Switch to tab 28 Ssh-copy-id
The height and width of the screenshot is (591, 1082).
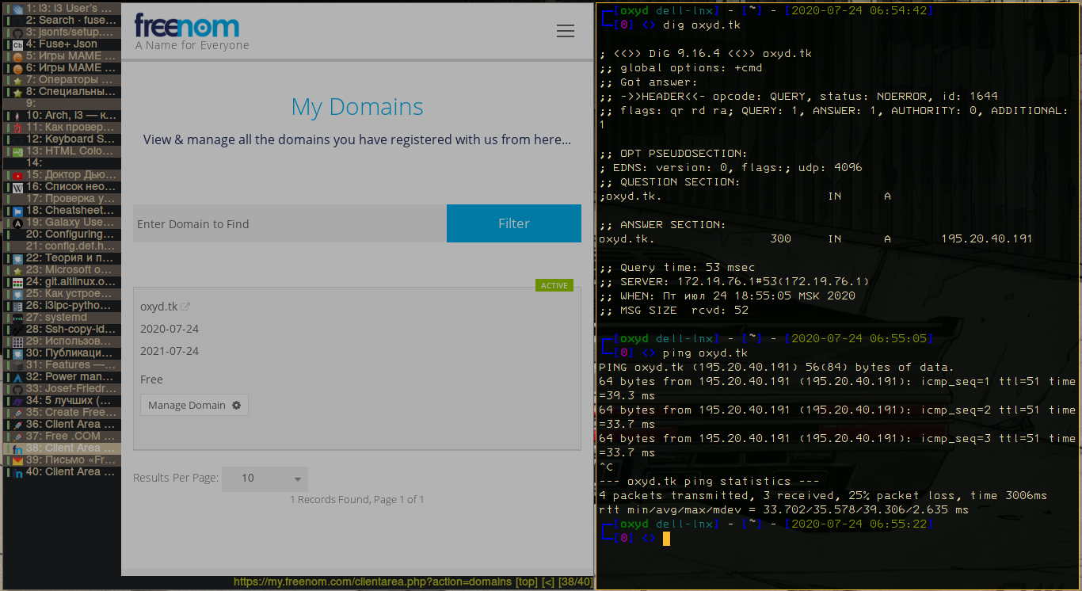coord(62,330)
